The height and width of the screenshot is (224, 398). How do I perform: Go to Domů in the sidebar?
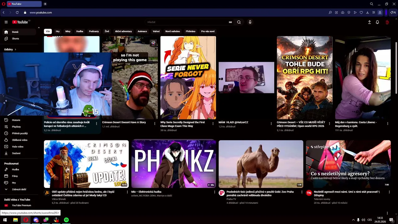tap(19, 32)
